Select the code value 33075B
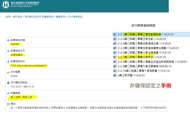Image resolution: width=190 pixels, height=114 pixels. (15, 44)
